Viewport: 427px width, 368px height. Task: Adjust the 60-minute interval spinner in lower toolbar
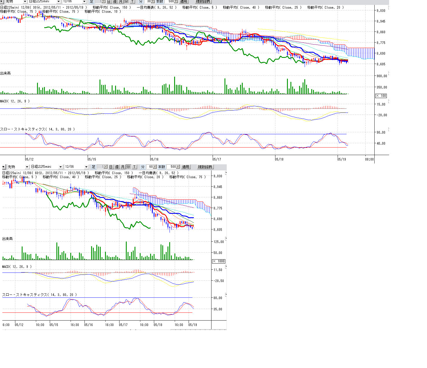point(155,167)
